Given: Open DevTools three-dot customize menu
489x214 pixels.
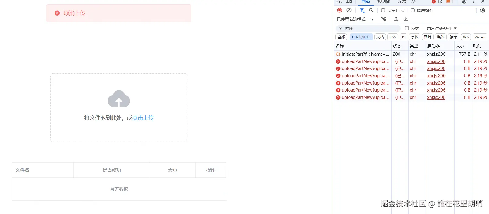Looking at the screenshot, I should tap(474, 2).
